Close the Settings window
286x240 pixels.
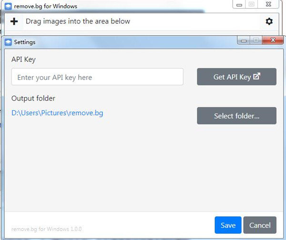coord(273,40)
